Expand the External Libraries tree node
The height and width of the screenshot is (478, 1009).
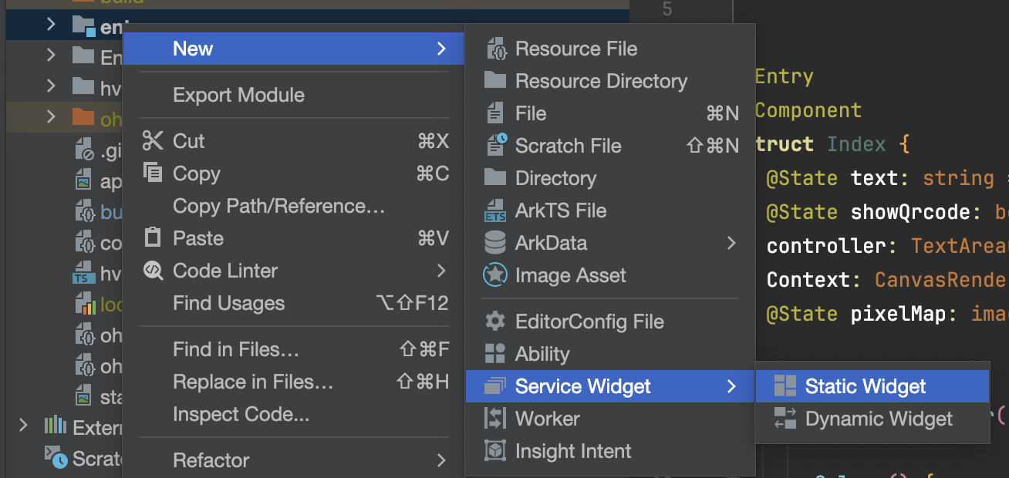tap(23, 426)
